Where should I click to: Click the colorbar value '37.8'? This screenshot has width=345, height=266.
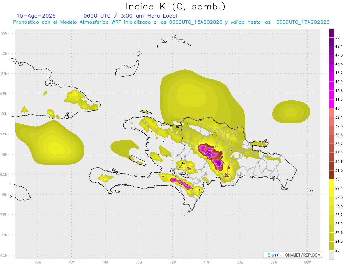pyautogui.click(x=339, y=126)
